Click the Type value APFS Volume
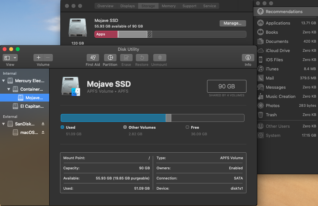This screenshot has width=318, height=206. coord(232,158)
